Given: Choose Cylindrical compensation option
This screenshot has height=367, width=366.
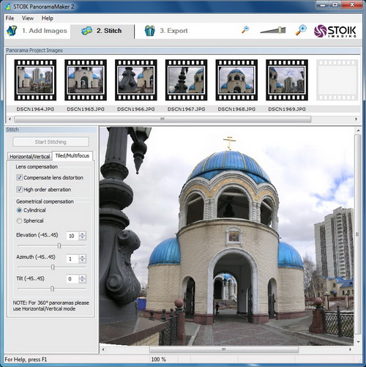Looking at the screenshot, I should [x=19, y=210].
